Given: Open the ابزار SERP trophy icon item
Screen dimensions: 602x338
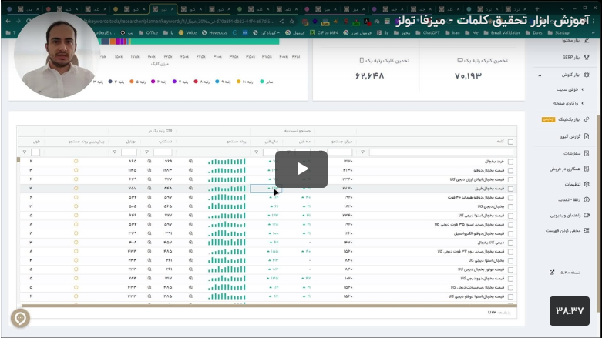Looking at the screenshot, I should 587,57.
